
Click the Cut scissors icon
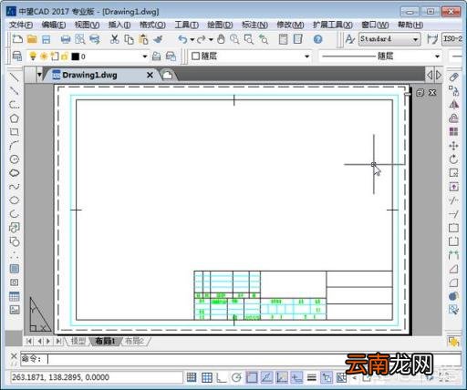pos(114,39)
